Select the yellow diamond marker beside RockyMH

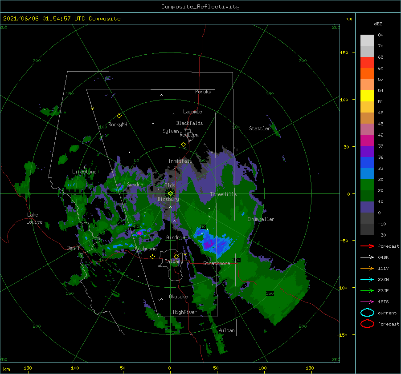coord(119,116)
